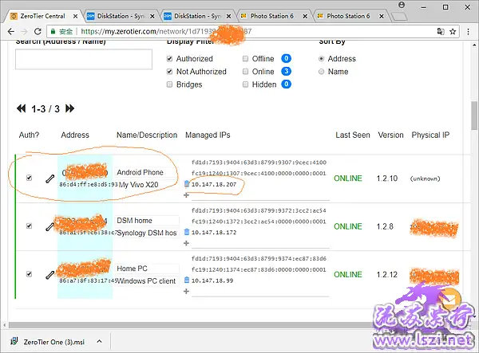Image resolution: width=479 pixels, height=353 pixels.
Task: Open downloaded ZeroTier One (3).msi file
Action: coord(53,342)
